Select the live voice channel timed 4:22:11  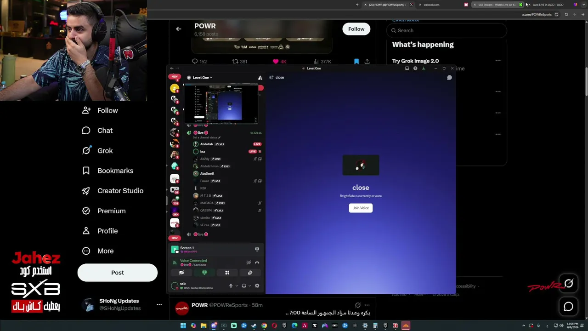tap(223, 133)
